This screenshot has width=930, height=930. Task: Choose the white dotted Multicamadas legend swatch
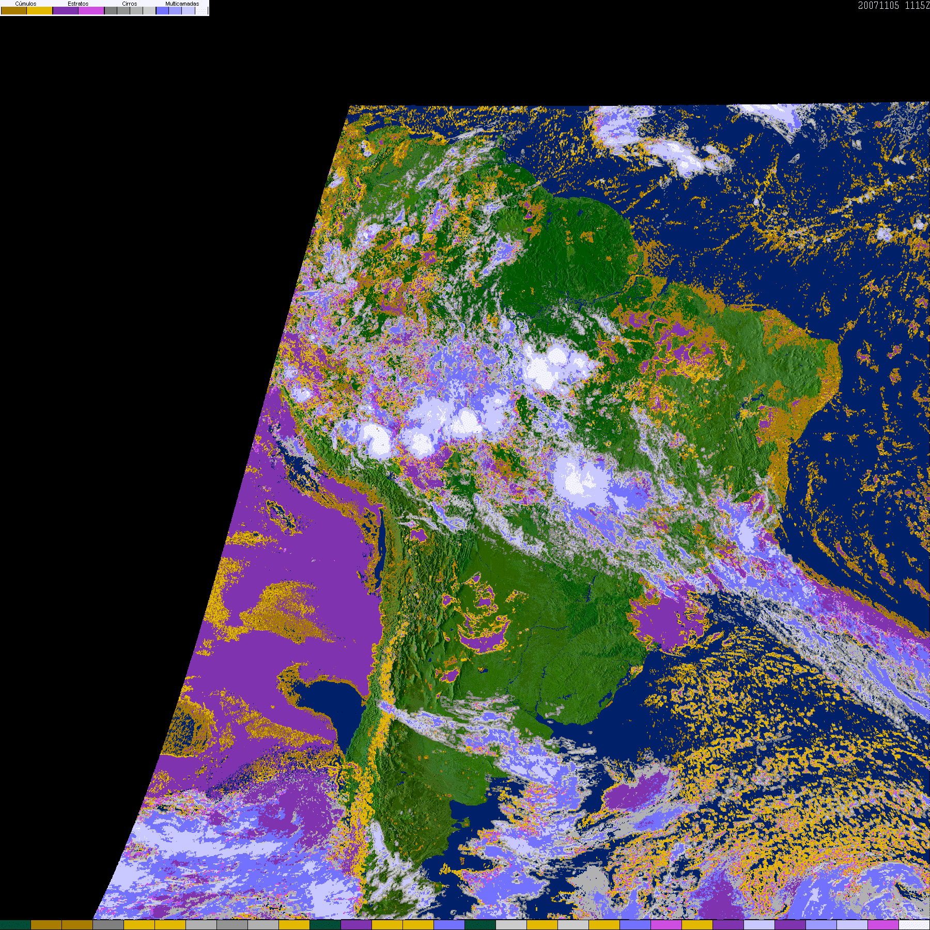pyautogui.click(x=201, y=10)
